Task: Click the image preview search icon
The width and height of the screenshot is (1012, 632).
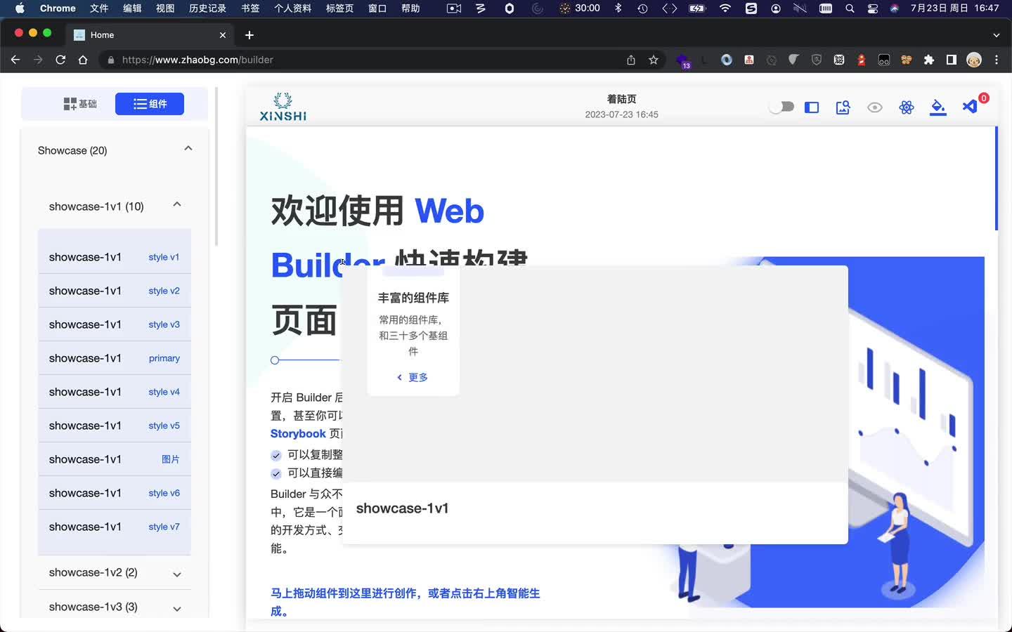Action: coord(843,107)
